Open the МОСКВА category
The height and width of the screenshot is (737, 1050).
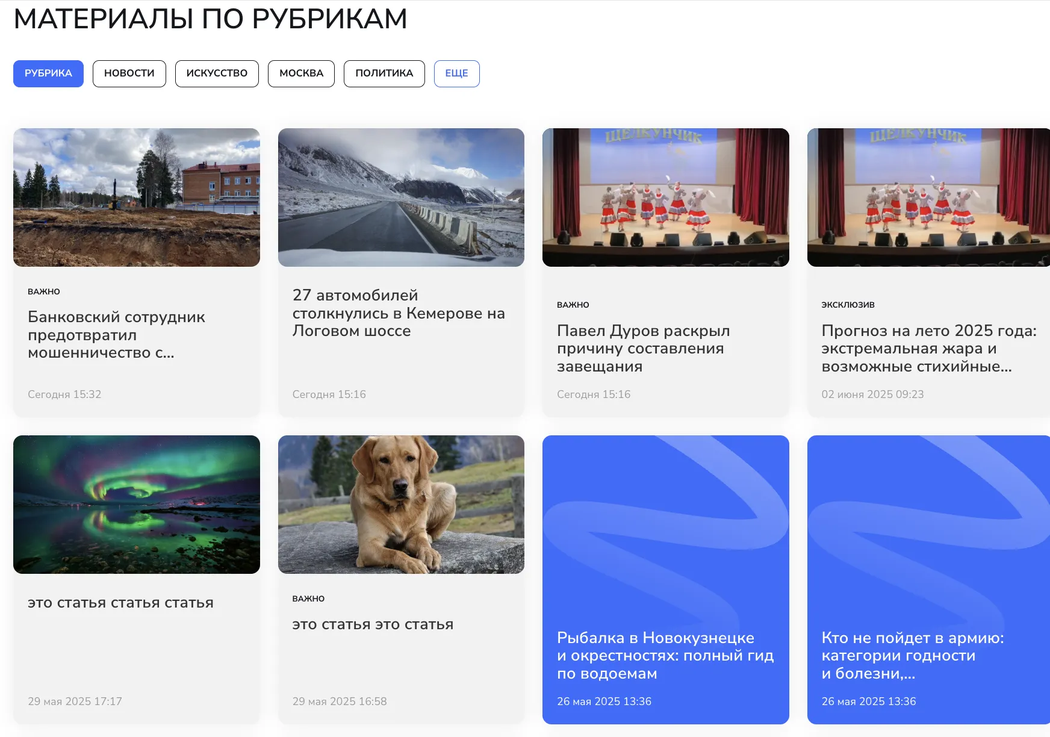click(x=301, y=73)
